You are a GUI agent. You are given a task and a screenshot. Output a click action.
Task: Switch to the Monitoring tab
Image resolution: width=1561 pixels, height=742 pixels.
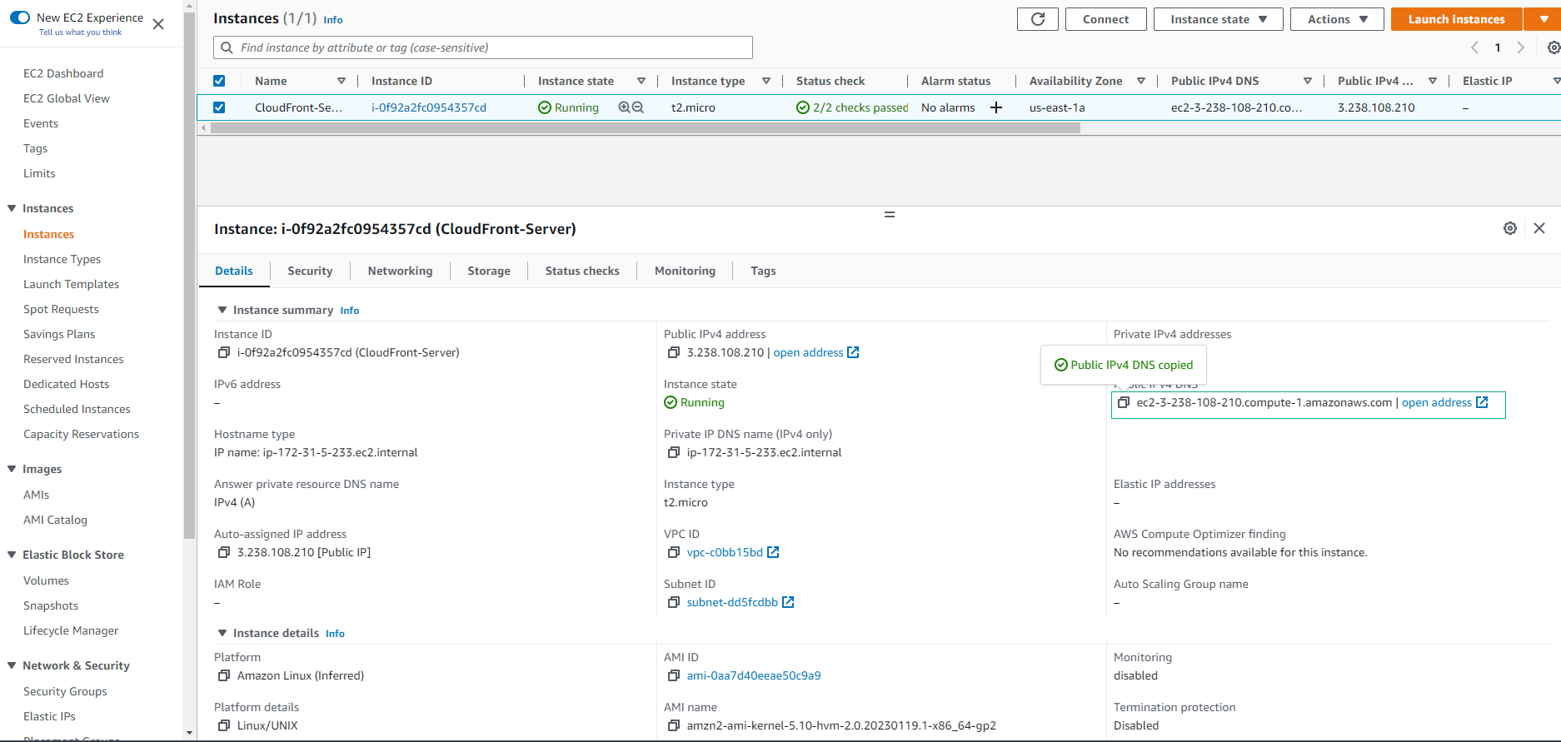tap(685, 271)
